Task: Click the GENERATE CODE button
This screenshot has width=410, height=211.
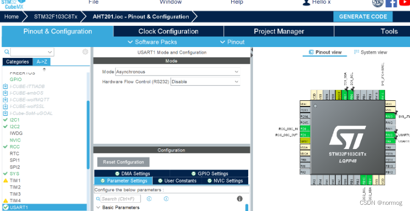Action: click(363, 17)
